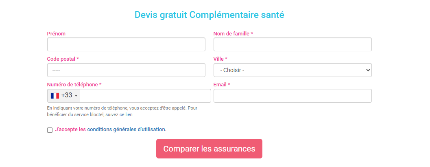
Task: Focus the Email input field
Action: 292,96
